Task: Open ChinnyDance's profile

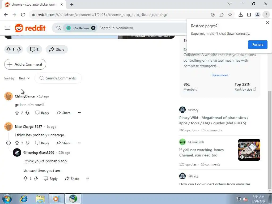Action: [25, 96]
